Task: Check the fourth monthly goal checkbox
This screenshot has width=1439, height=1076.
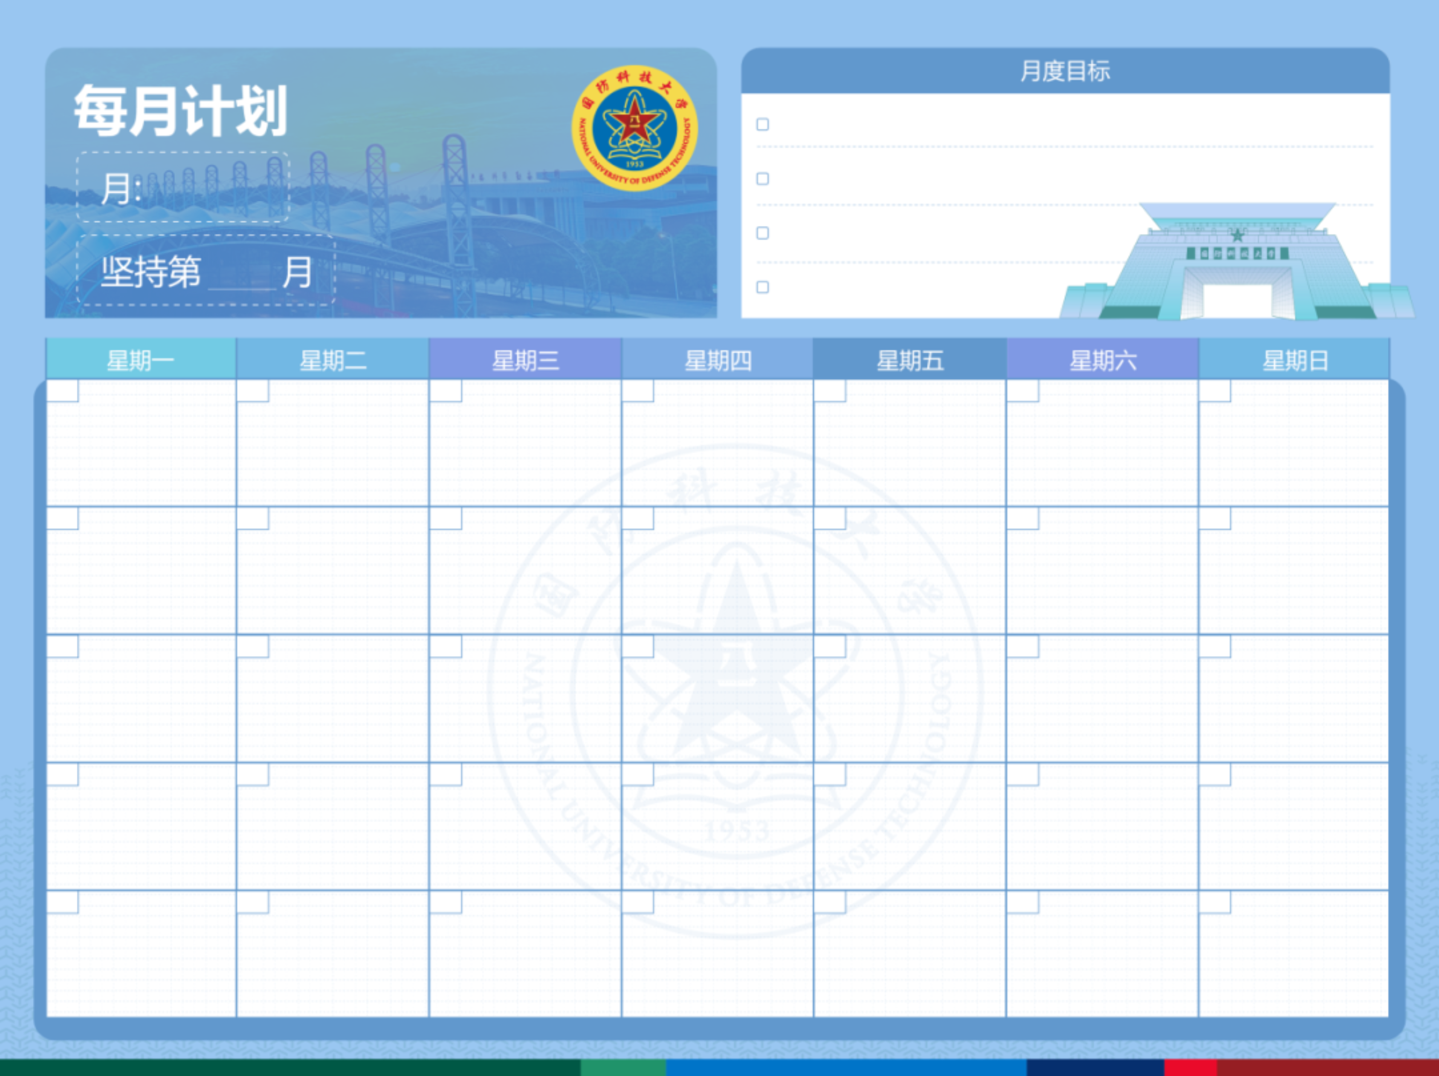Action: tap(762, 287)
